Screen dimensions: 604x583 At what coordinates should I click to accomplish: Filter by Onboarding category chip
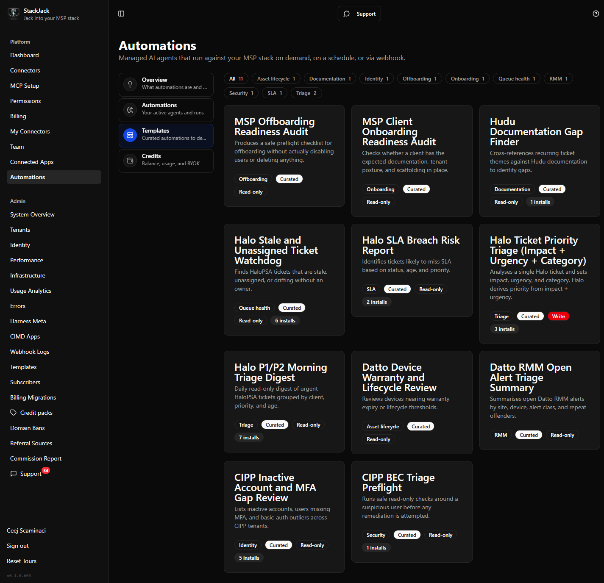(x=468, y=78)
